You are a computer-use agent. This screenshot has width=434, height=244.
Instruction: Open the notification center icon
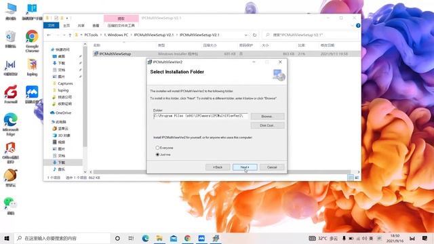[x=425, y=238]
